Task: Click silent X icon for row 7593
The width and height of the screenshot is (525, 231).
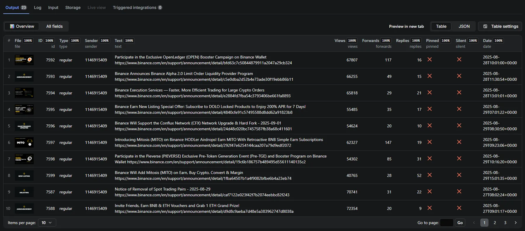Action: click(459, 76)
